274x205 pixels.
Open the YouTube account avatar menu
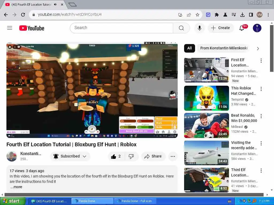257,28
